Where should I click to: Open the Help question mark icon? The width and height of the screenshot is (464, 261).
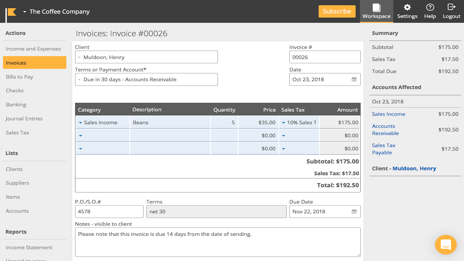click(430, 7)
